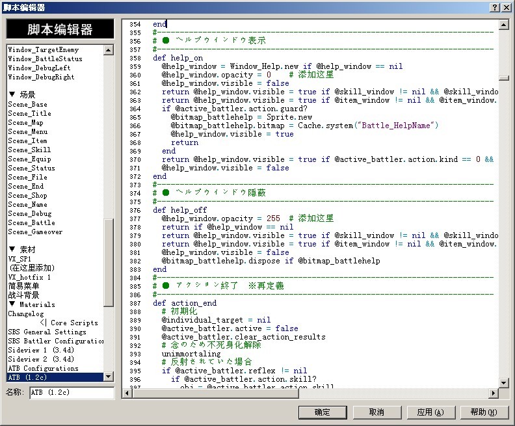Click the 取消 cancel button

pos(376,412)
